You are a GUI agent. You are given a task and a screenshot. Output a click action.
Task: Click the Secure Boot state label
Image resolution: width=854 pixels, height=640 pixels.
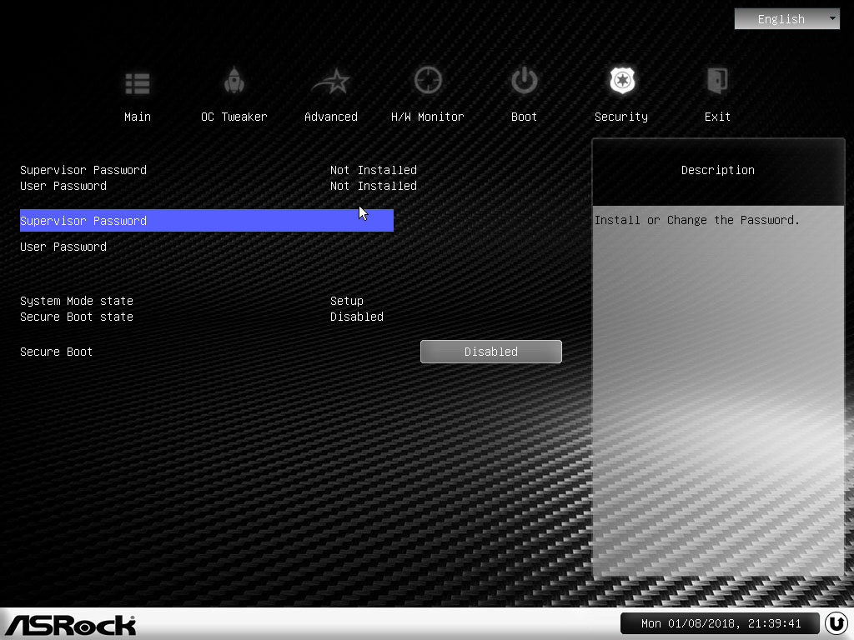[x=76, y=316]
